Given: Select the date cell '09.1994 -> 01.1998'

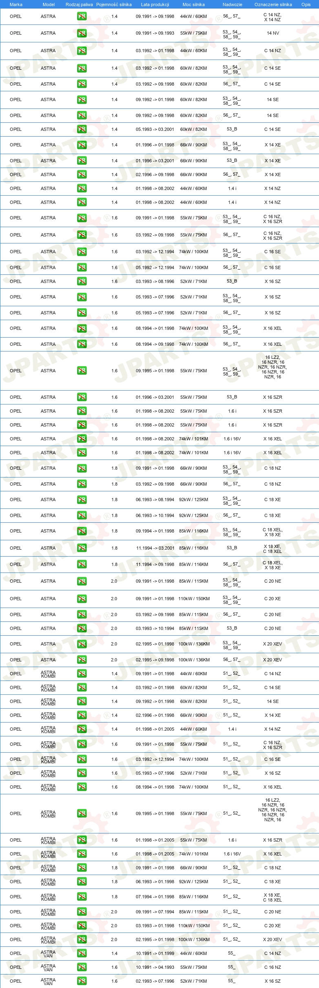Looking at the screenshot, I should [155, 531].
